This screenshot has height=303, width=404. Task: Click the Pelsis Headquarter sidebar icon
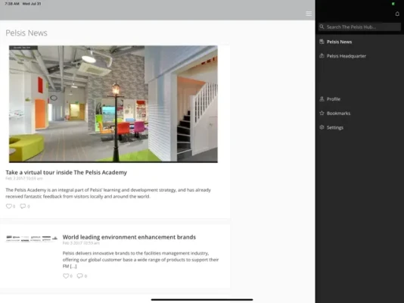coord(322,56)
